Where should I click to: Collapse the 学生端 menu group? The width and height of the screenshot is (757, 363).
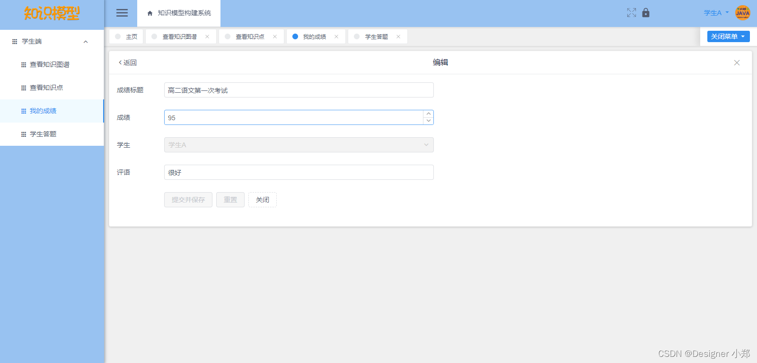[86, 42]
